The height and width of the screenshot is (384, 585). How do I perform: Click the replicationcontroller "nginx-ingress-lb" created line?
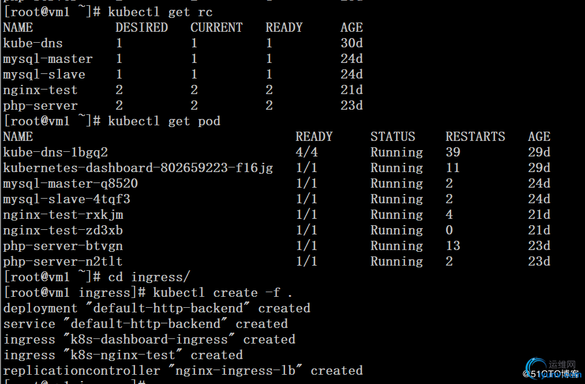(x=183, y=371)
